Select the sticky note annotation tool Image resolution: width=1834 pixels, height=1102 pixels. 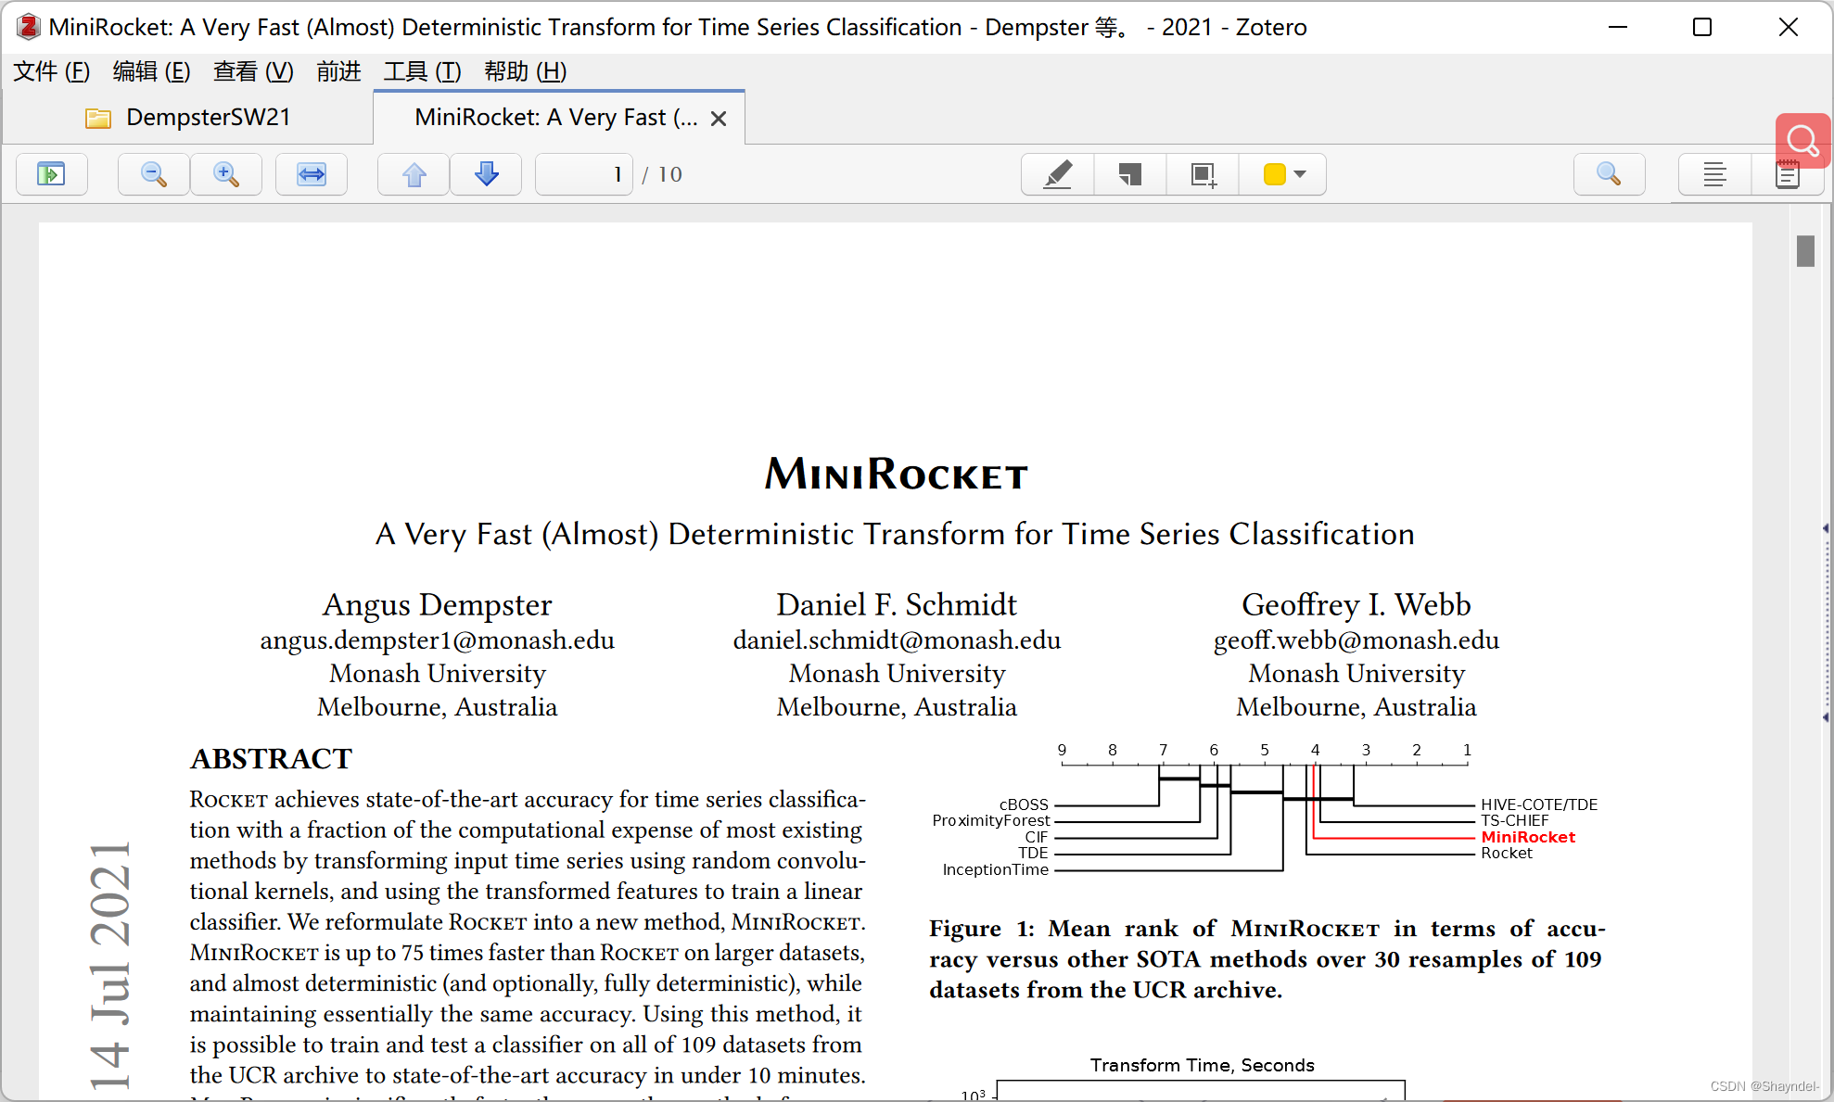[x=1129, y=174]
